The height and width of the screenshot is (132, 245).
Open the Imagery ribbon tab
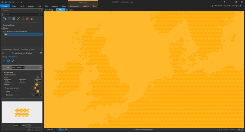coord(55,6)
